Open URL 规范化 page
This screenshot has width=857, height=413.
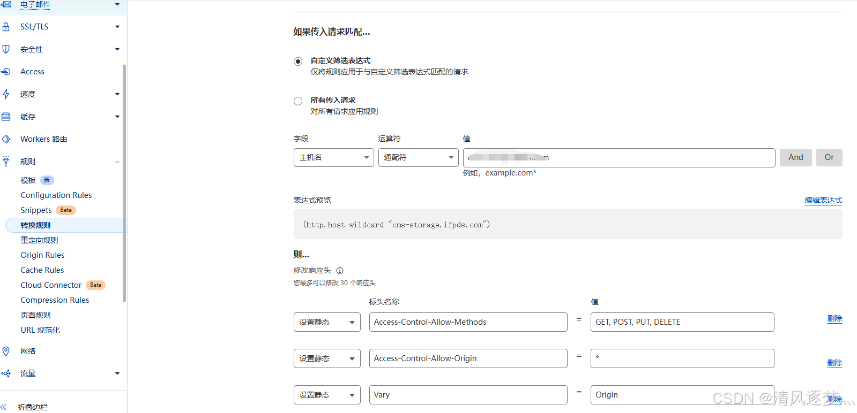point(40,330)
